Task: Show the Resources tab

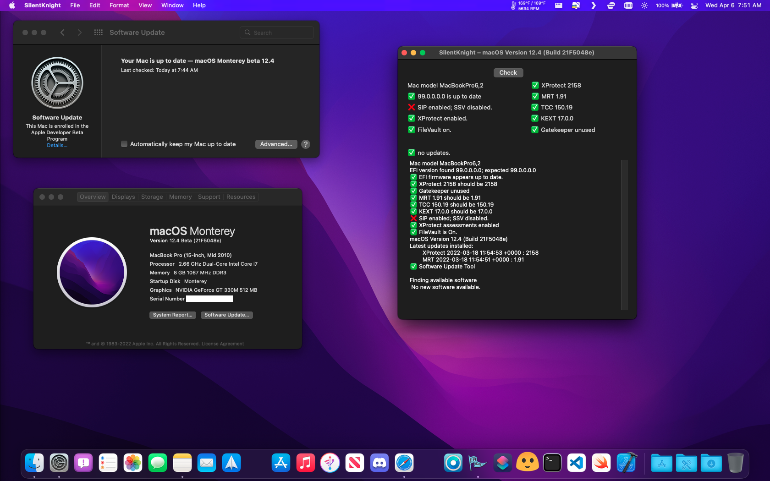Action: click(x=241, y=197)
